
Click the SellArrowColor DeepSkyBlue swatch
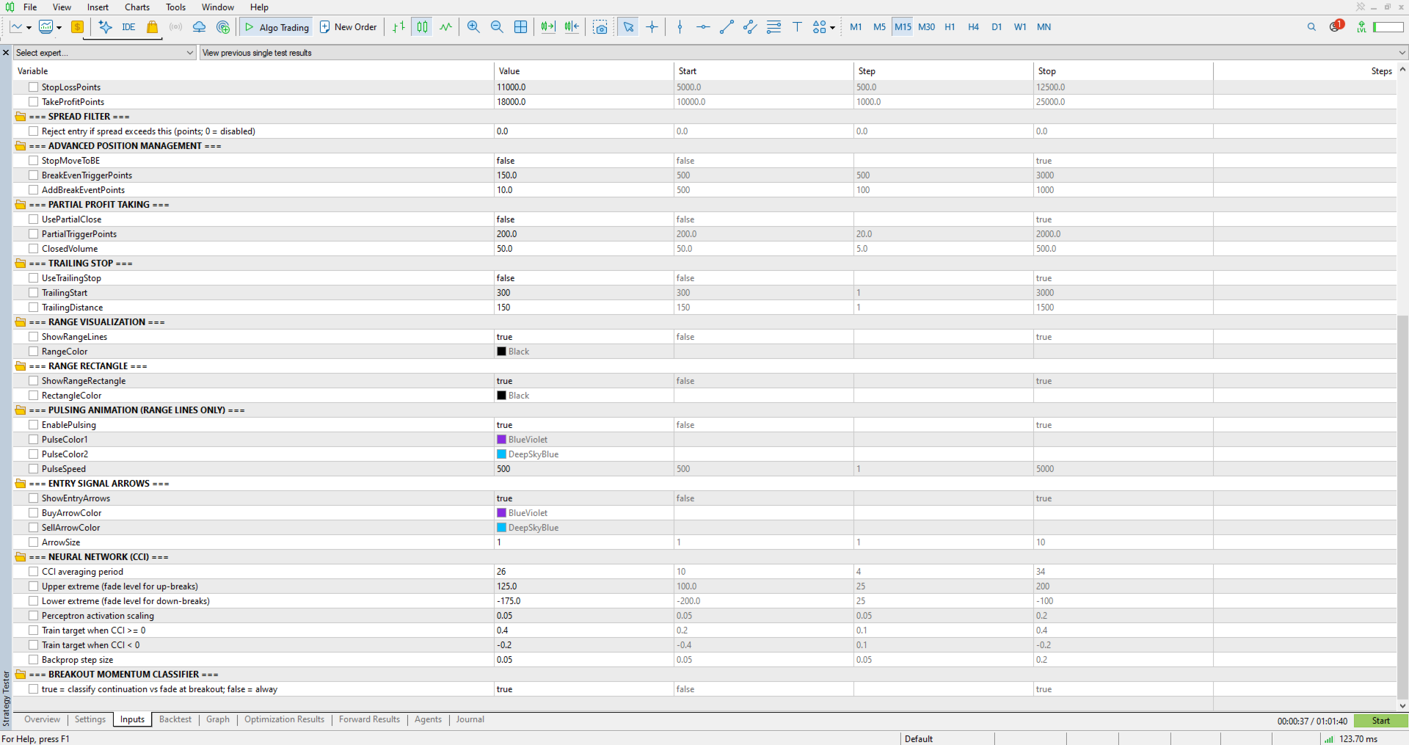click(x=502, y=528)
